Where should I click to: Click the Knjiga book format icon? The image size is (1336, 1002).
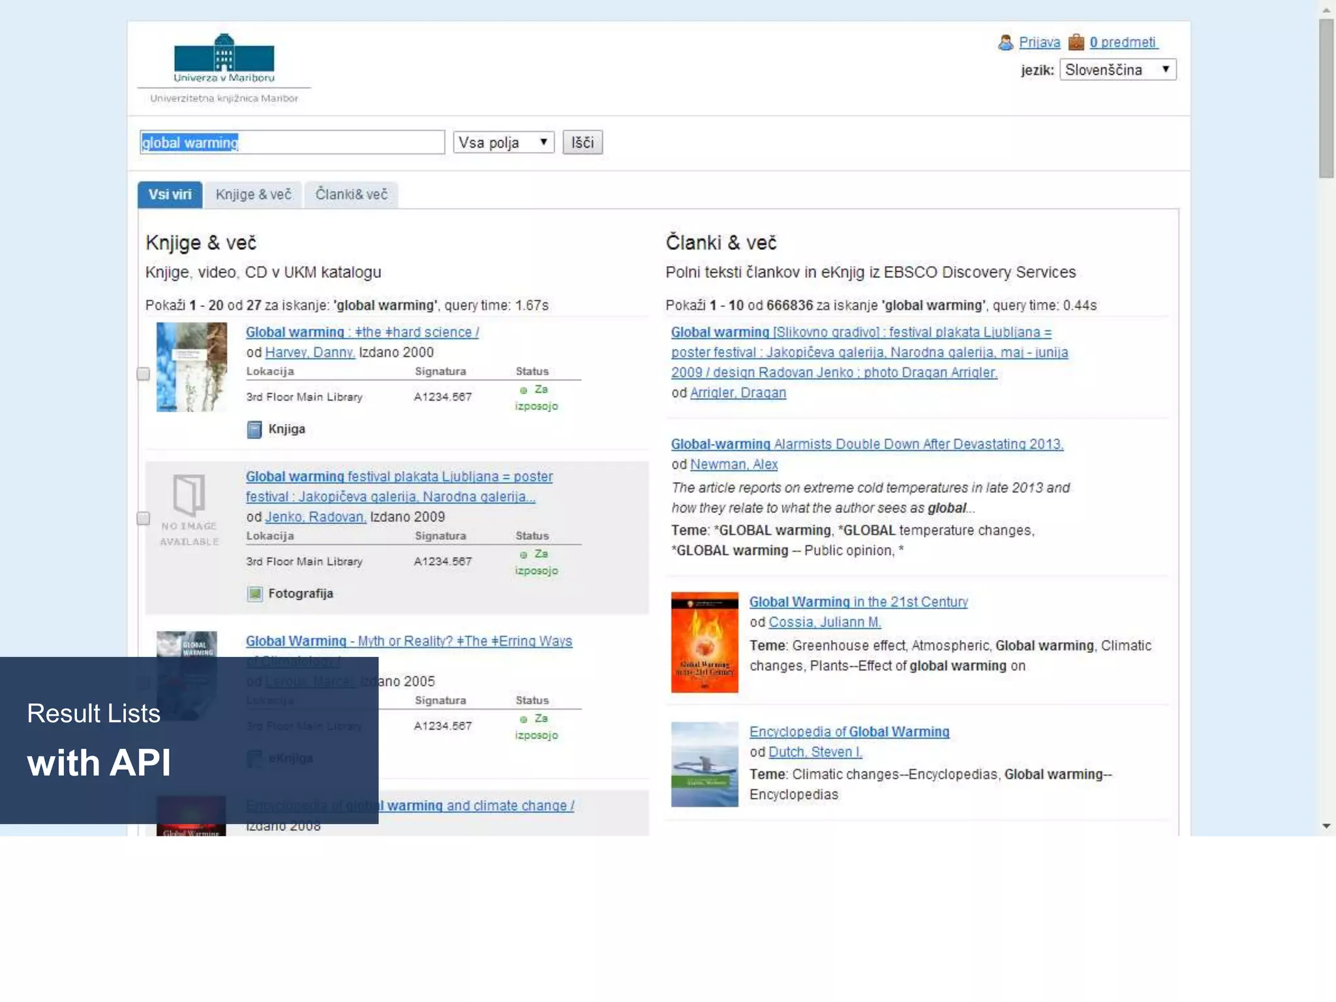click(254, 429)
